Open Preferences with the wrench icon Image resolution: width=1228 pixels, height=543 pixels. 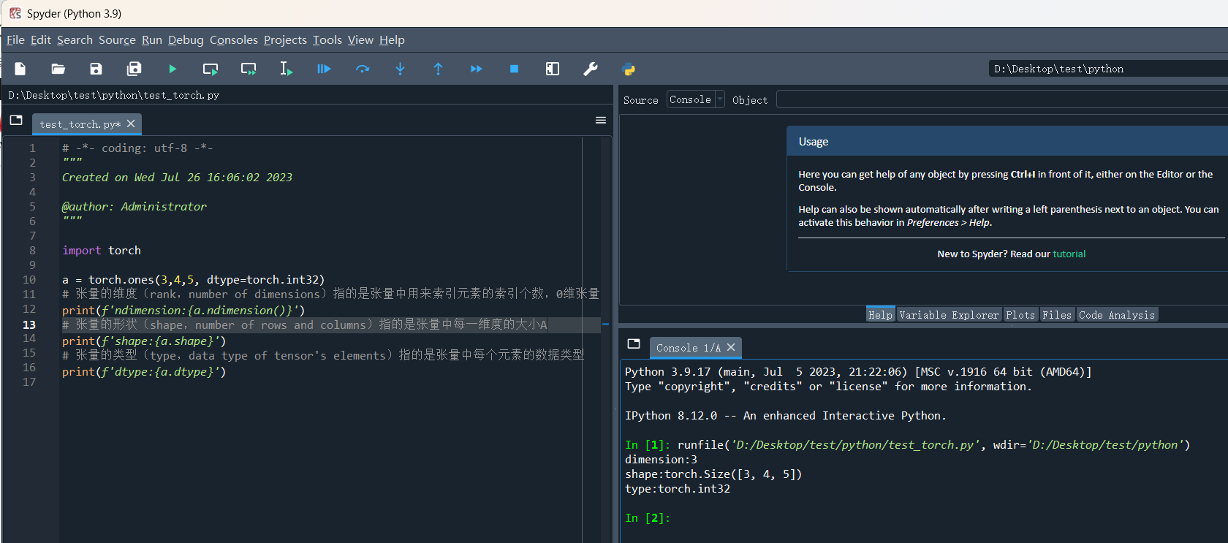(x=591, y=69)
